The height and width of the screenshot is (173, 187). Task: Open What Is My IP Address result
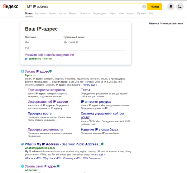pyautogui.click(x=63, y=144)
